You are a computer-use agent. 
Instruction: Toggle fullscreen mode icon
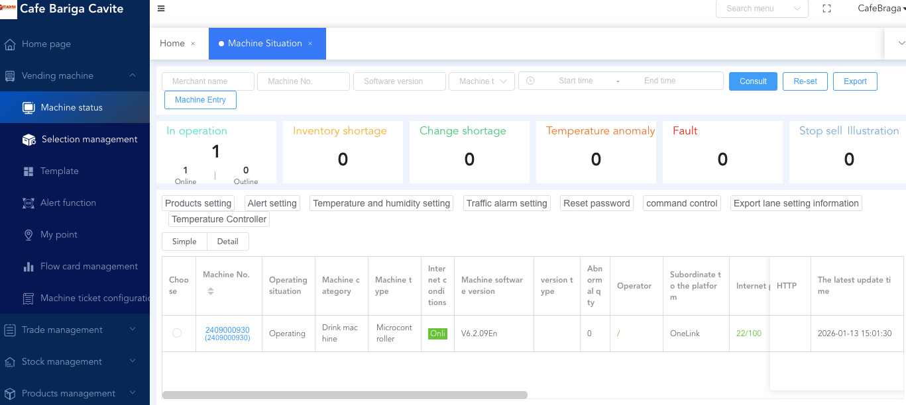click(x=826, y=9)
